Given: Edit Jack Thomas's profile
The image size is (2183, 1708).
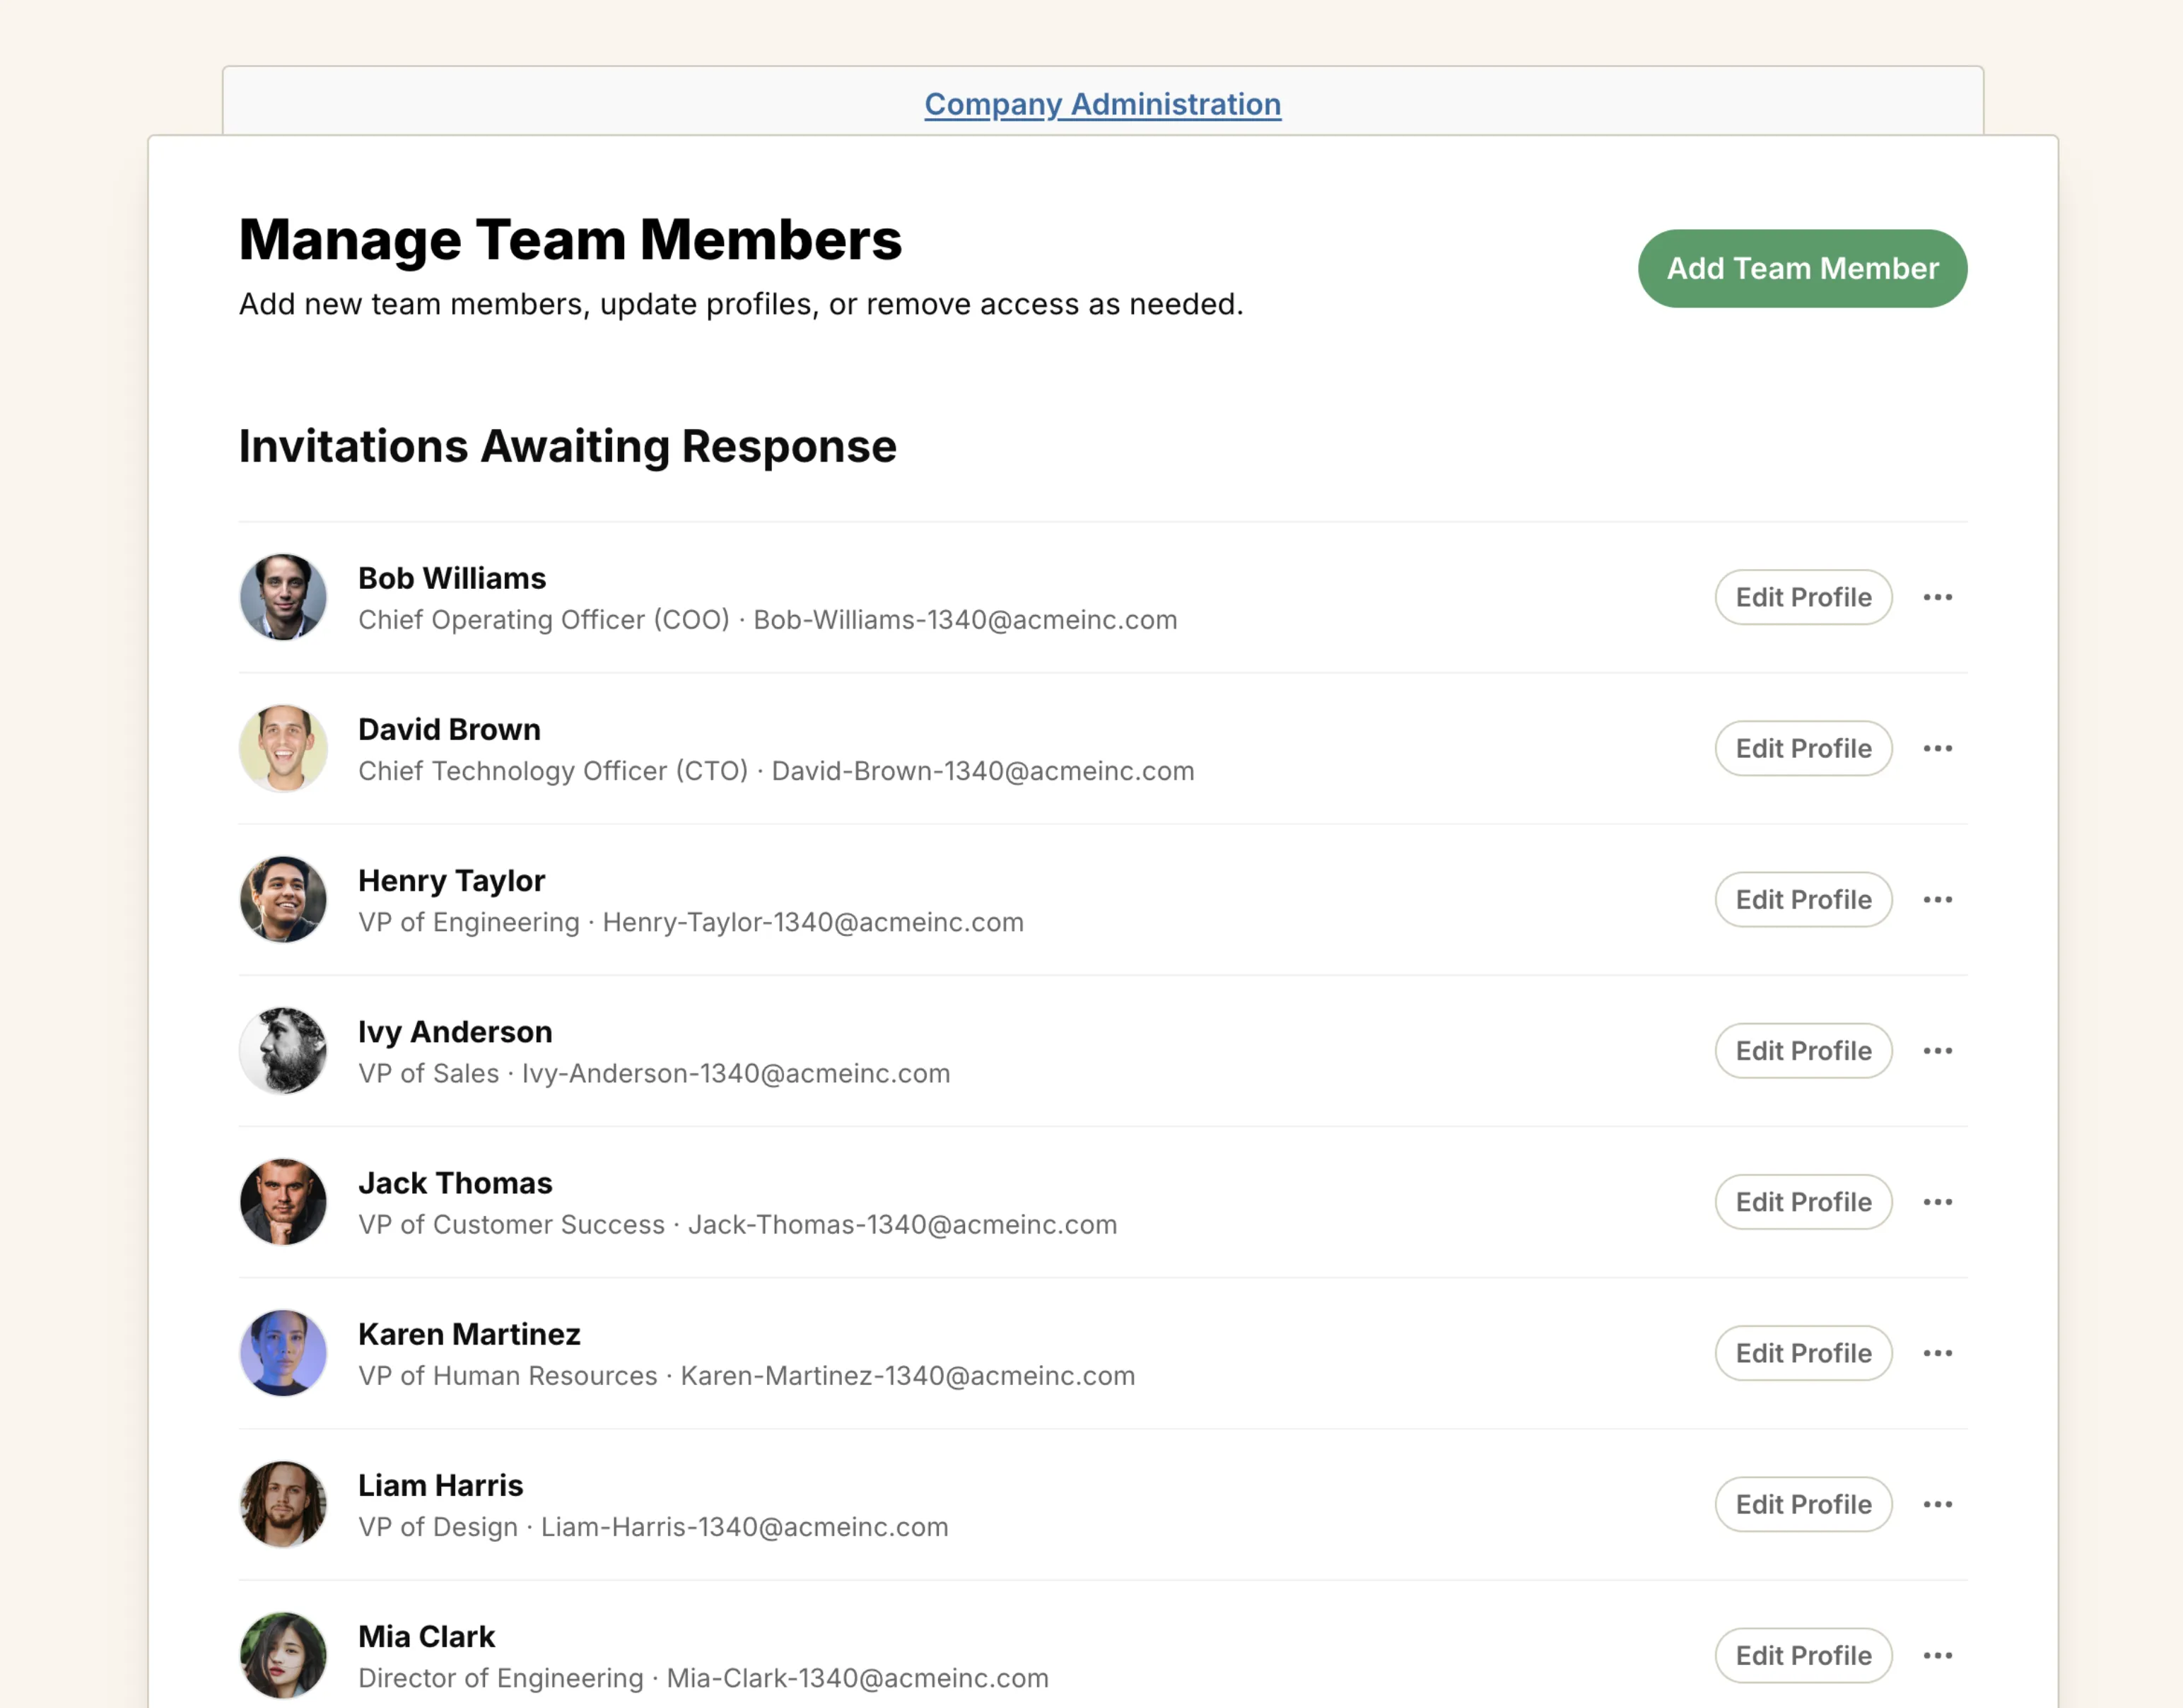Looking at the screenshot, I should [1803, 1201].
